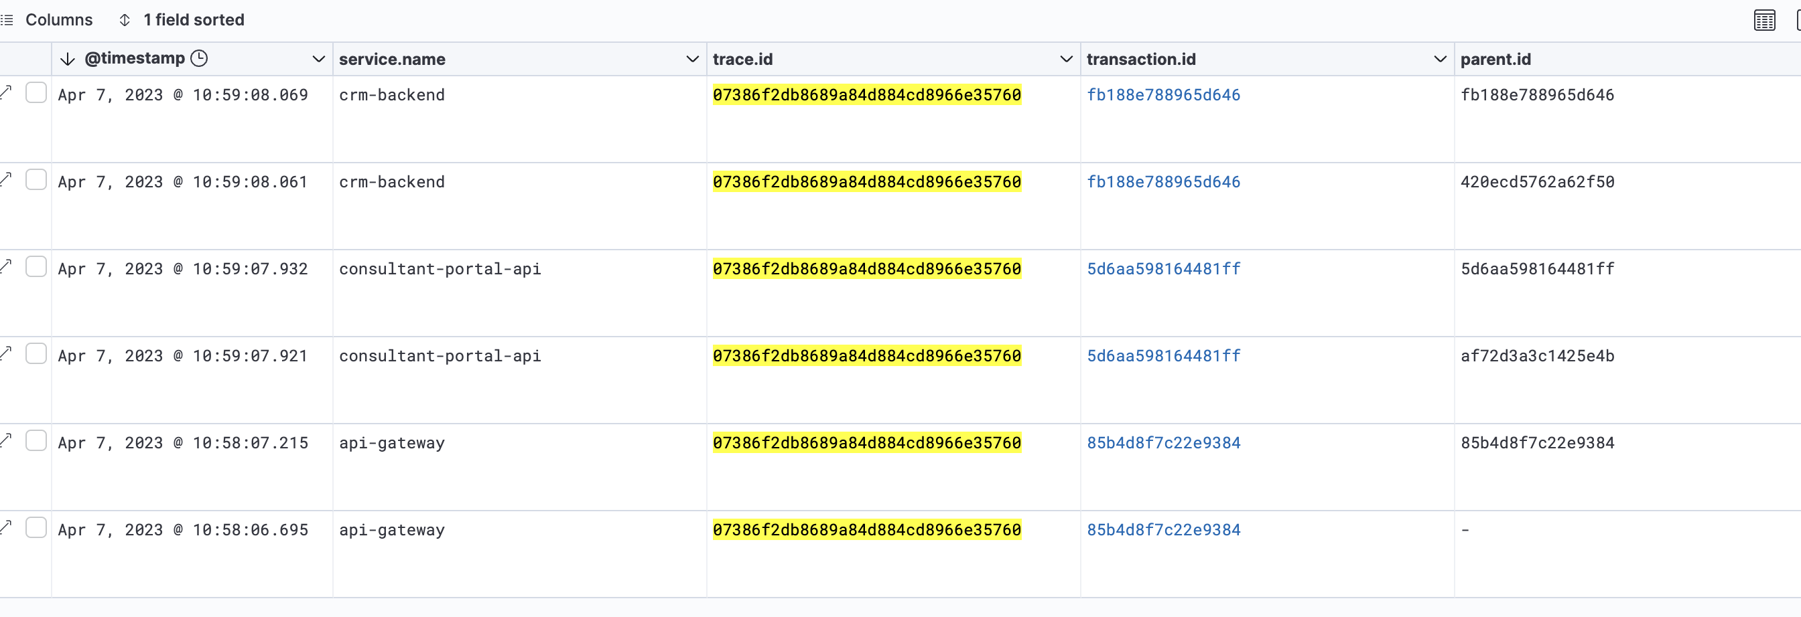This screenshot has height=617, width=1801.
Task: Expand the trace.id column menu chevron
Action: pos(1066,60)
